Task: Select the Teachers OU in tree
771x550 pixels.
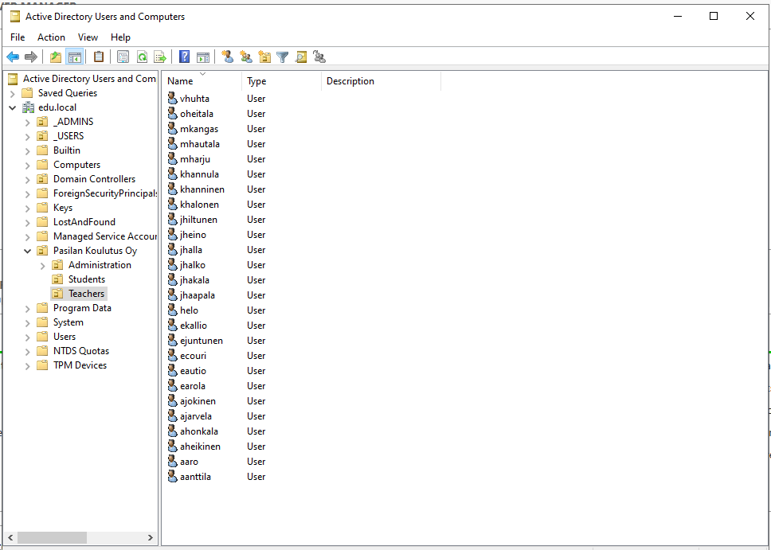Action: pyautogui.click(x=87, y=294)
